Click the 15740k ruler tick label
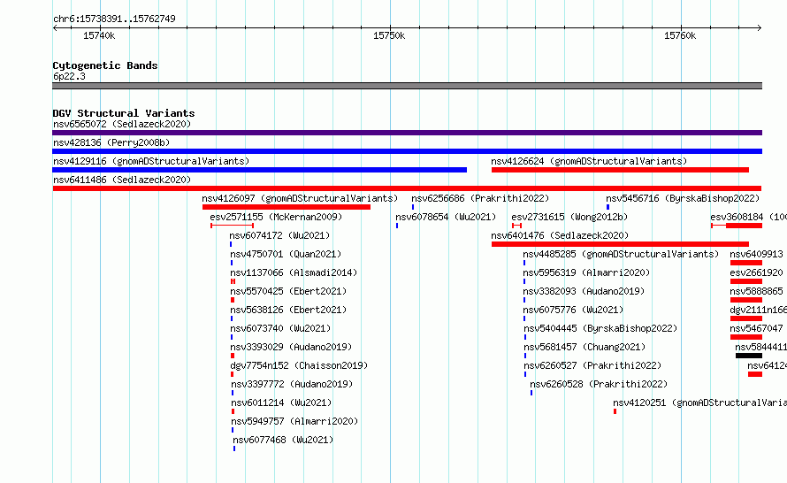The height and width of the screenshot is (483, 787). click(99, 35)
